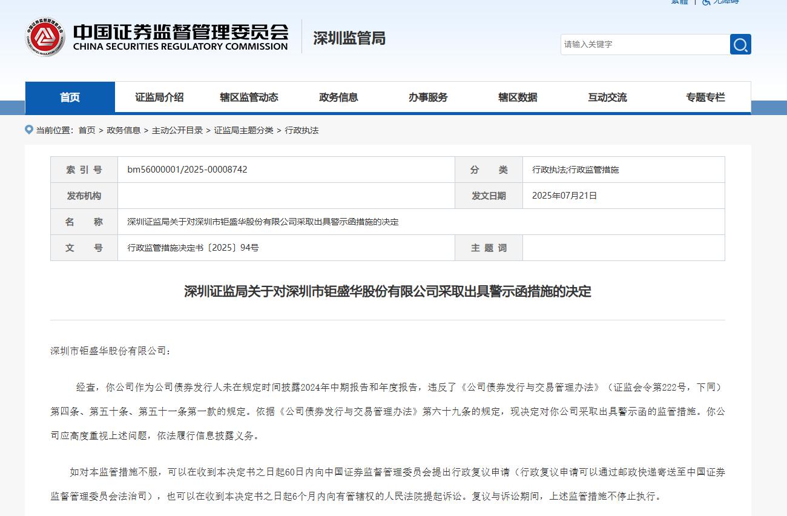The height and width of the screenshot is (516, 787).
Task: Click the date 2025年07月21日
Action: point(564,196)
